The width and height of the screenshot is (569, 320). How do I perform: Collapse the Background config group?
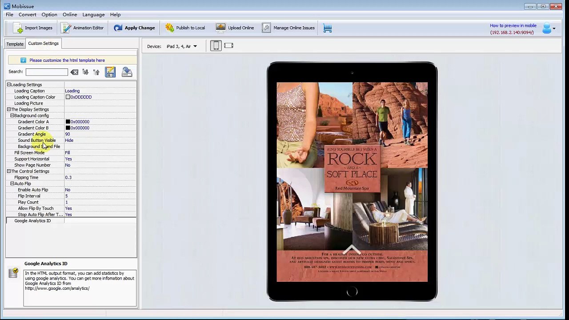(12, 116)
